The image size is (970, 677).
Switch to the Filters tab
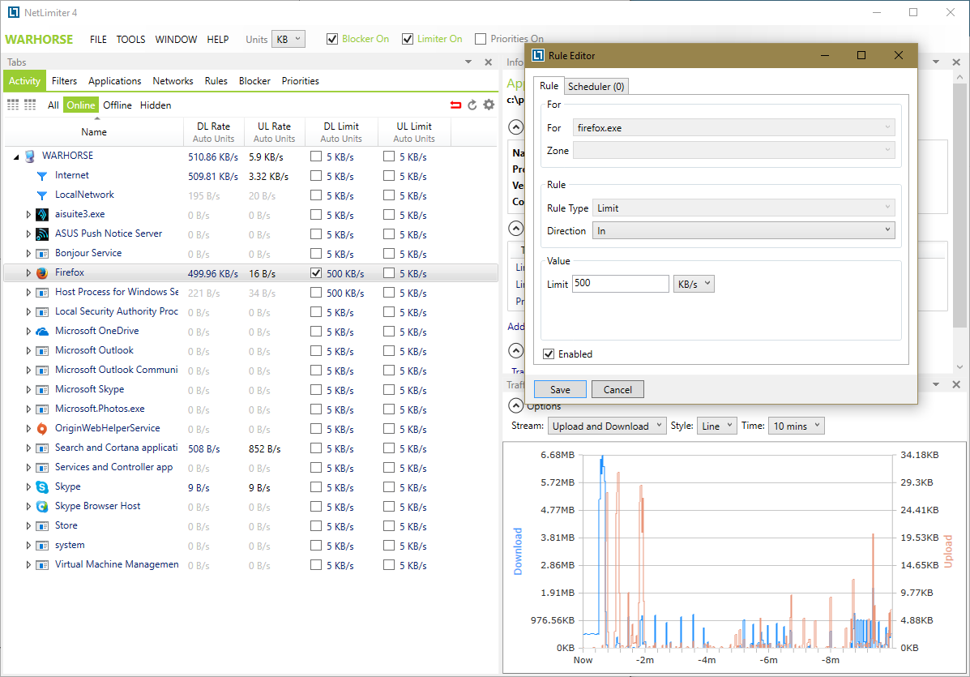(x=64, y=81)
